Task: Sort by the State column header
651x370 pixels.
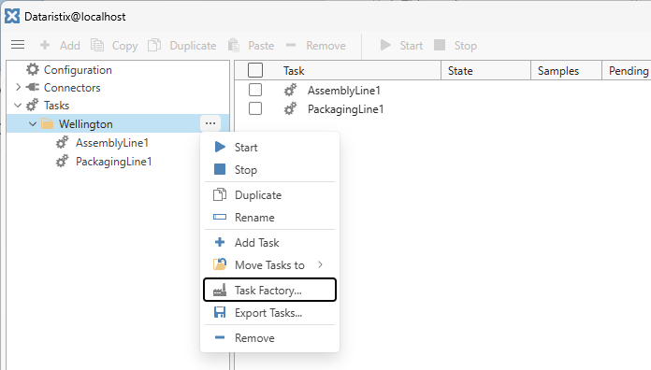Action: [x=460, y=70]
